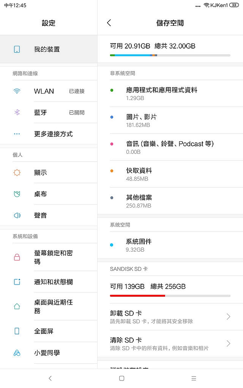Select 應用程式和應用程式資料 storage entry
The image size is (243, 388).
pos(170,94)
